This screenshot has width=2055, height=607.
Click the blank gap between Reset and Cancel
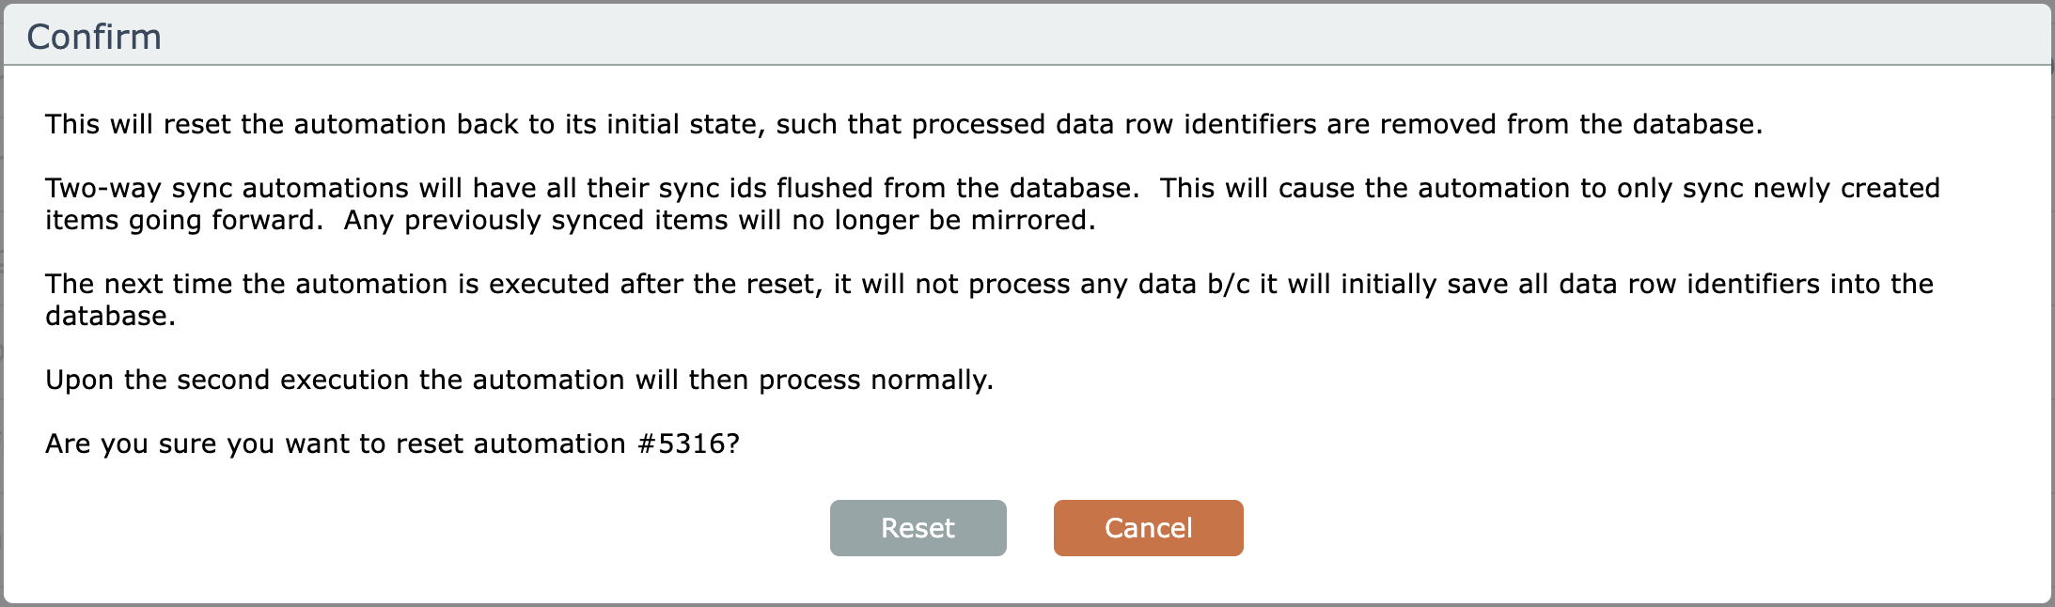pyautogui.click(x=1030, y=528)
